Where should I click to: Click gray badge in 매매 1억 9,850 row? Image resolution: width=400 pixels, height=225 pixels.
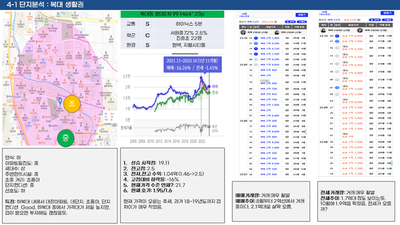[x=256, y=65]
